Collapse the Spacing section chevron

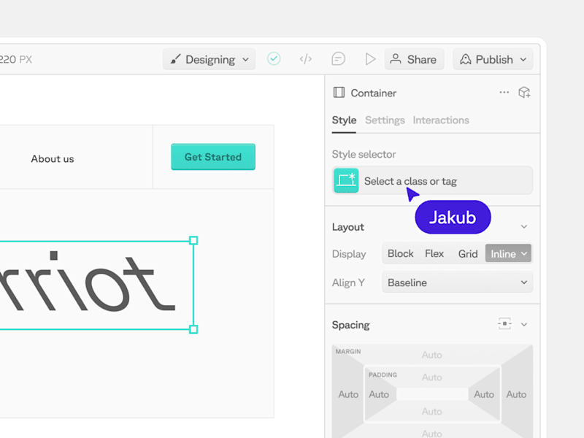(x=524, y=324)
